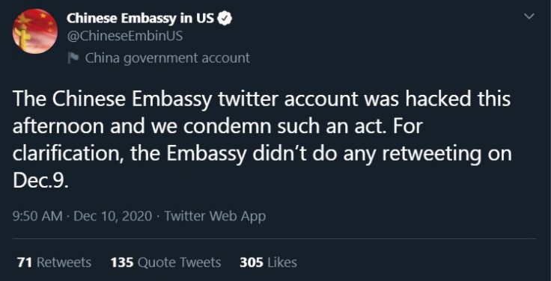Open the Chinese Embassy profile avatar
This screenshot has height=281, width=551.
tap(34, 31)
